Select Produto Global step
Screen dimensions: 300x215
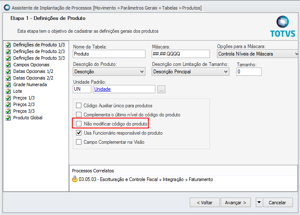point(28,118)
